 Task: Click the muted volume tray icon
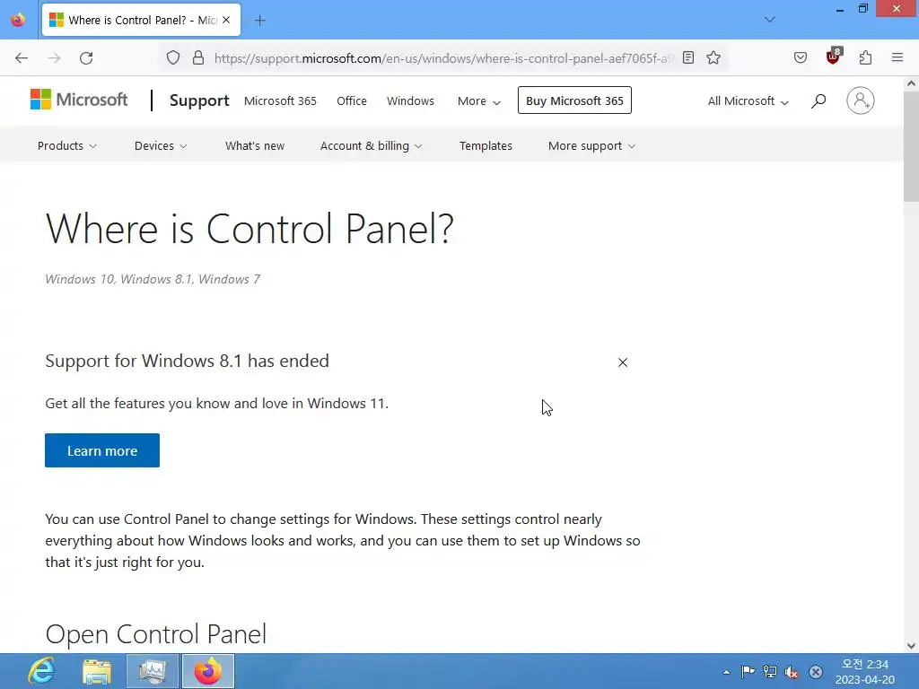click(792, 672)
